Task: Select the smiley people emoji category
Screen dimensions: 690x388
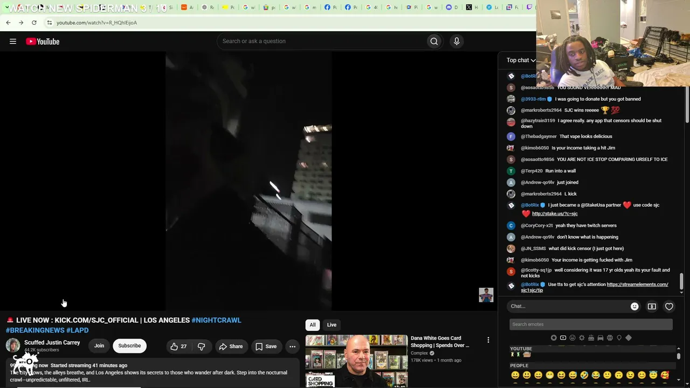Action: coord(572,338)
